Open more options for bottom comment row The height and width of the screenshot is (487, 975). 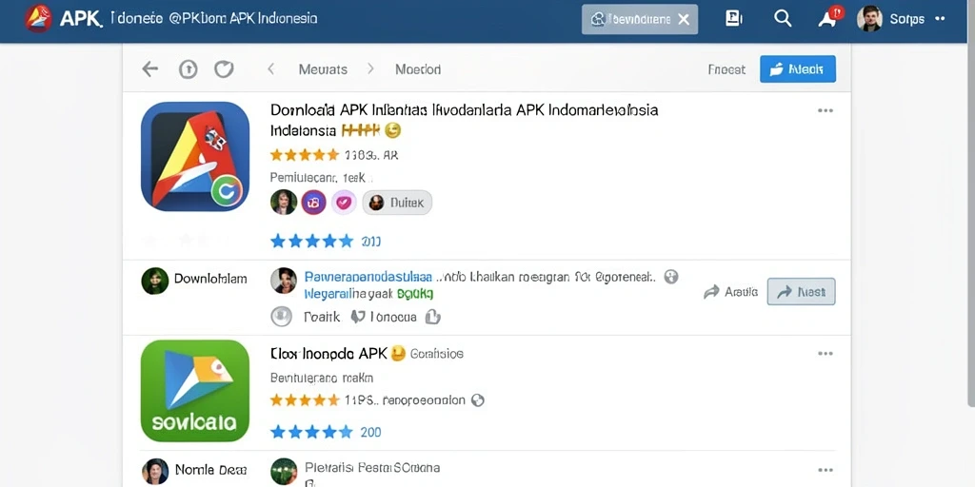826,470
